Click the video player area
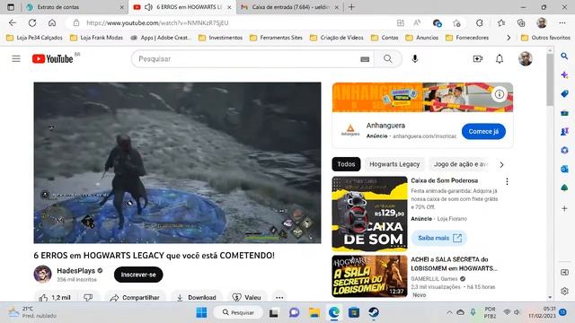The height and width of the screenshot is (323, 575). [x=178, y=162]
